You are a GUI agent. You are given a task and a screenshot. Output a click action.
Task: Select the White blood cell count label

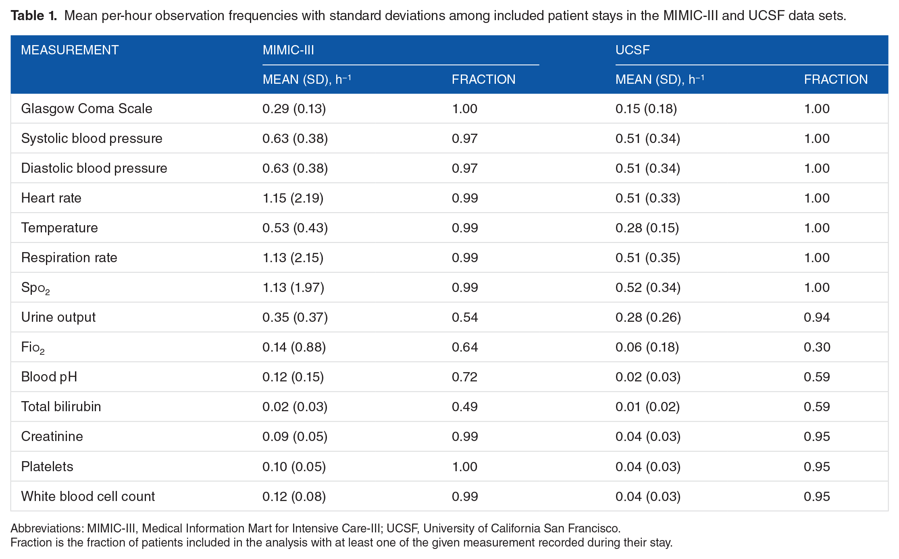click(88, 496)
